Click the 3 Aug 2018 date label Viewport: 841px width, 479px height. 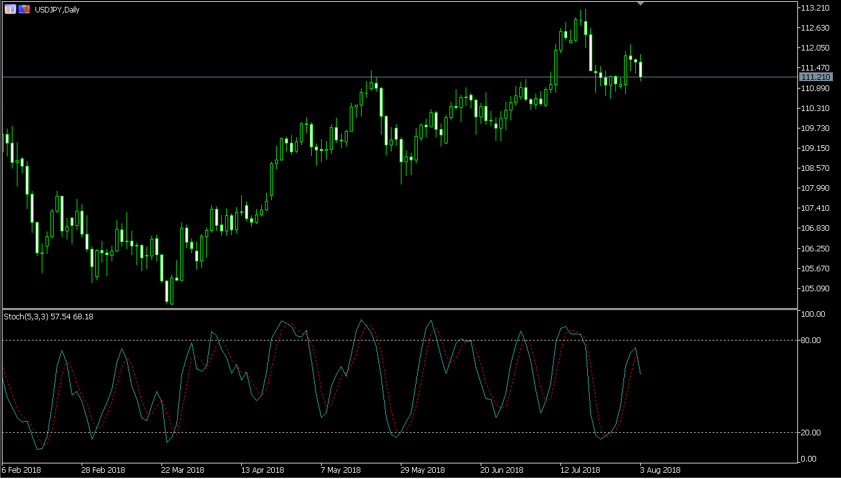[660, 470]
